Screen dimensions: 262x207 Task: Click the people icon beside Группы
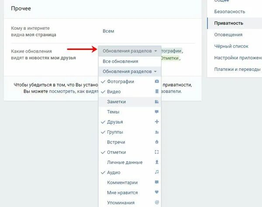pos(157,132)
